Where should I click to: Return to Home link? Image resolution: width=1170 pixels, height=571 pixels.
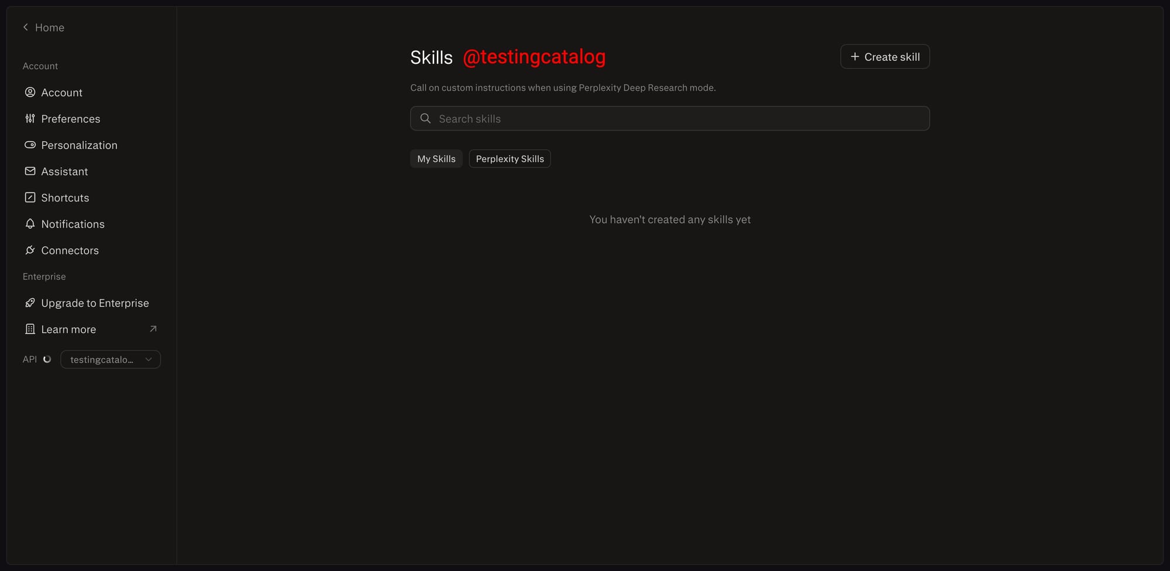44,27
